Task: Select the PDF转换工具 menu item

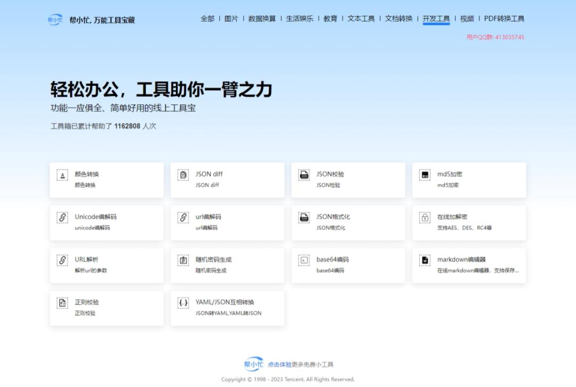Action: [x=503, y=18]
